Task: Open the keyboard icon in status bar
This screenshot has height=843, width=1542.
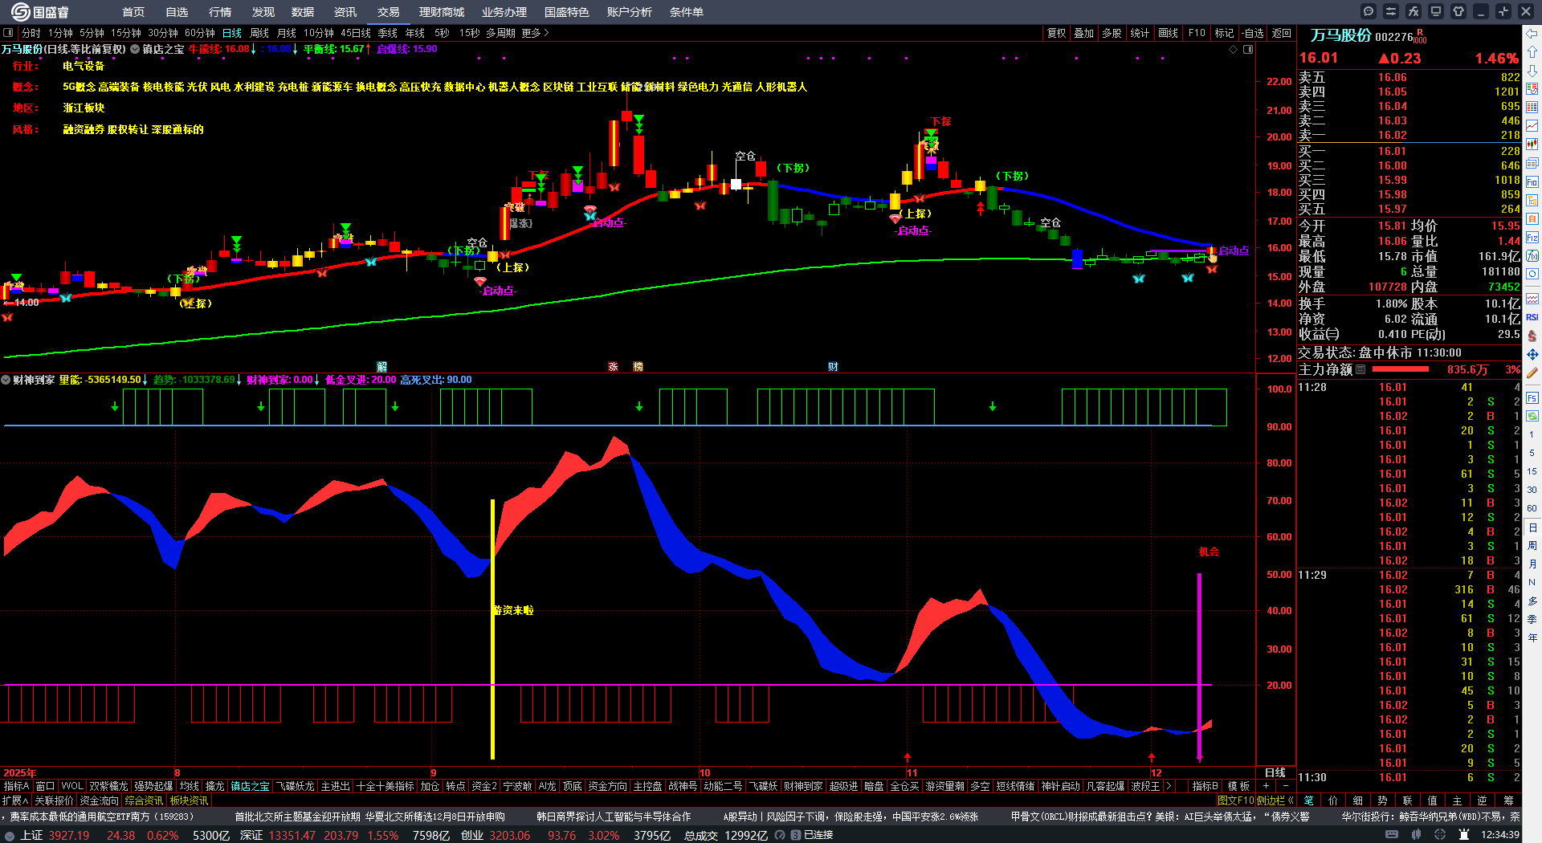Action: [1393, 835]
